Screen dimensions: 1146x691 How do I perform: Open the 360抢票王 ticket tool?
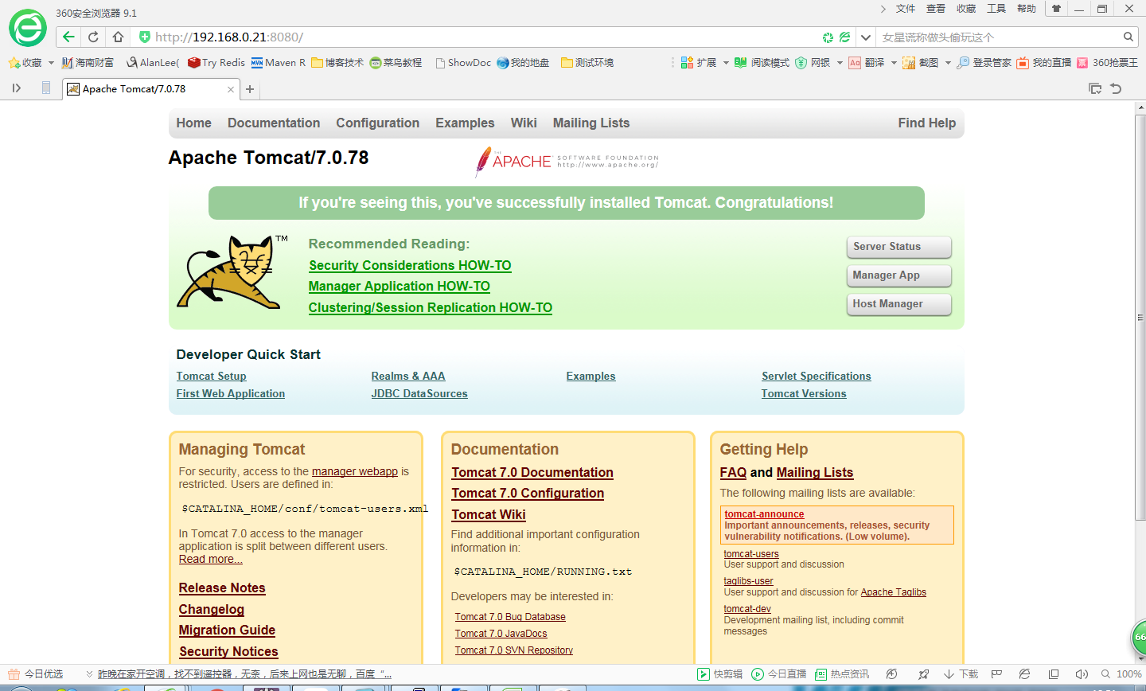(1107, 62)
